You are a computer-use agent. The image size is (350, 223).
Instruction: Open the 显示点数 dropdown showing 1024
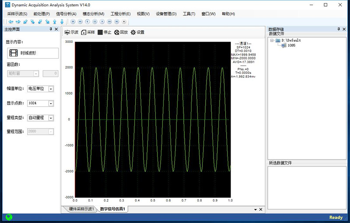pyautogui.click(x=40, y=103)
